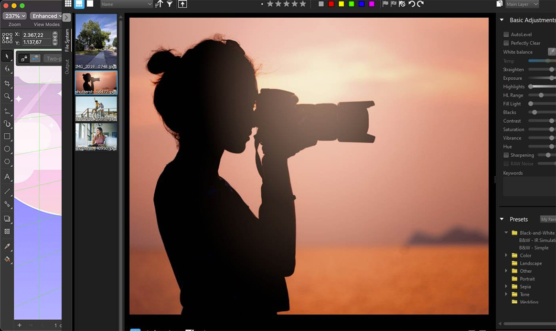The image size is (556, 331).
Task: Select the Text tool
Action: pos(7,177)
